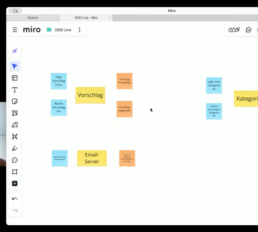Select the cursor selection tool

[x=15, y=66]
